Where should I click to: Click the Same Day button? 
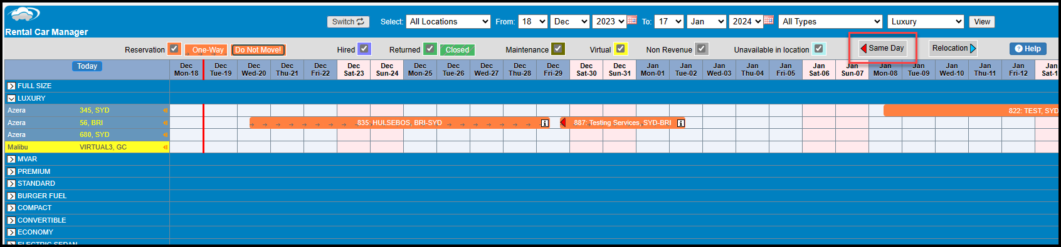point(883,48)
